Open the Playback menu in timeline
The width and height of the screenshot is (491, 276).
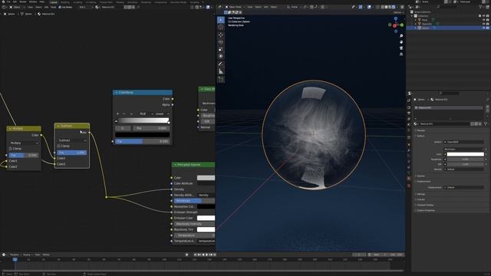(15, 255)
